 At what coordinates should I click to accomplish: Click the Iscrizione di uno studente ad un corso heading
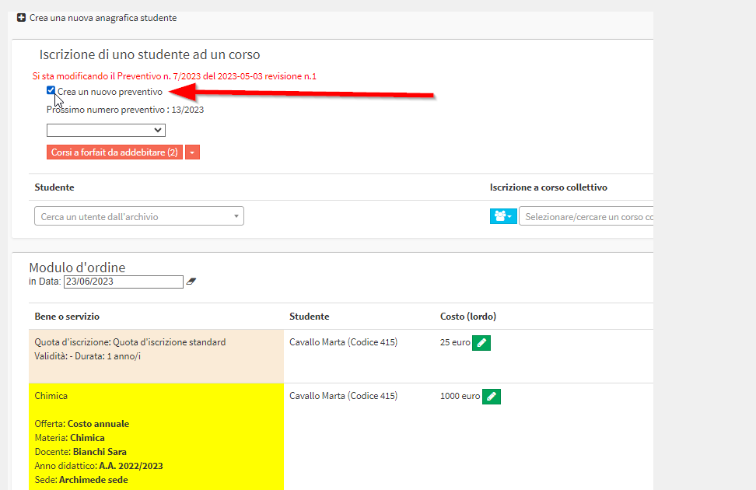149,54
